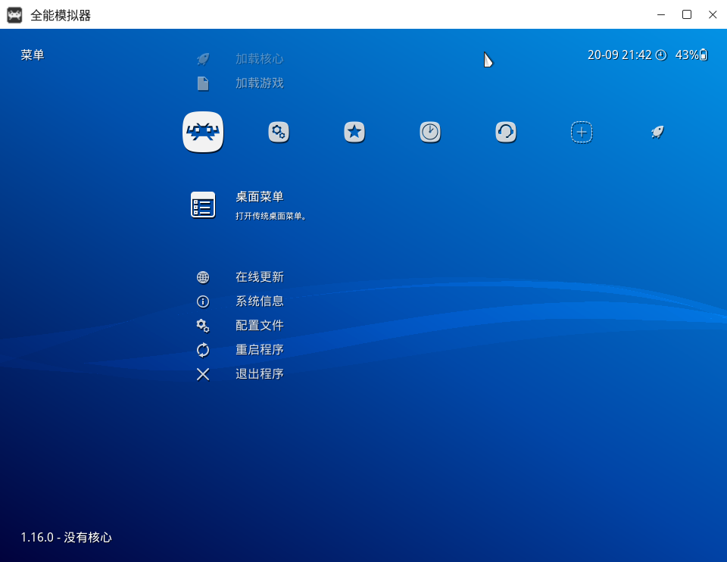
Task: Click the X icon beside 退出程序
Action: (x=202, y=373)
